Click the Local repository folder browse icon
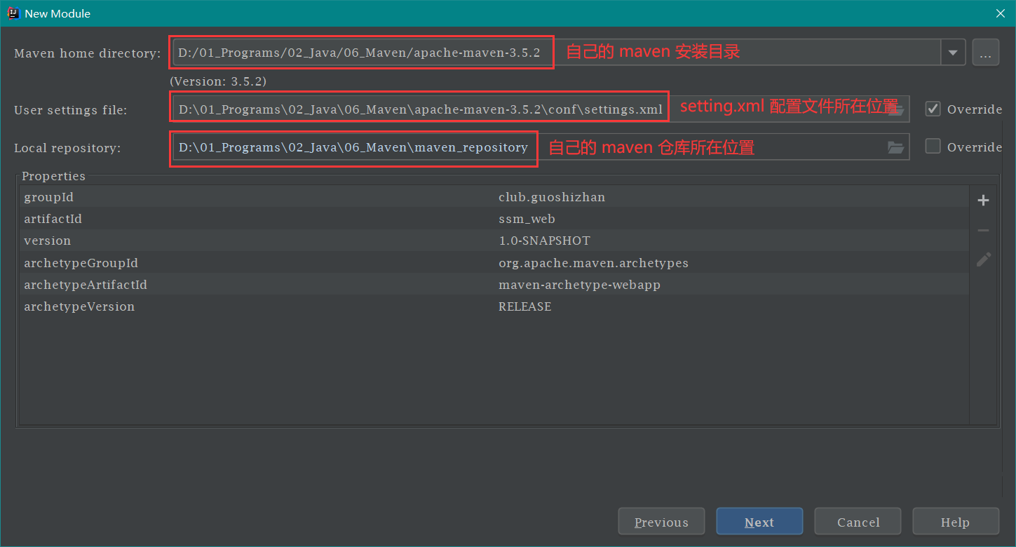 (895, 147)
